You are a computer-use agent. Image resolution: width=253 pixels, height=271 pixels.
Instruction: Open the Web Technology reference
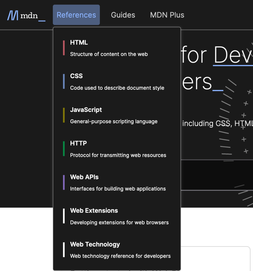click(x=95, y=244)
